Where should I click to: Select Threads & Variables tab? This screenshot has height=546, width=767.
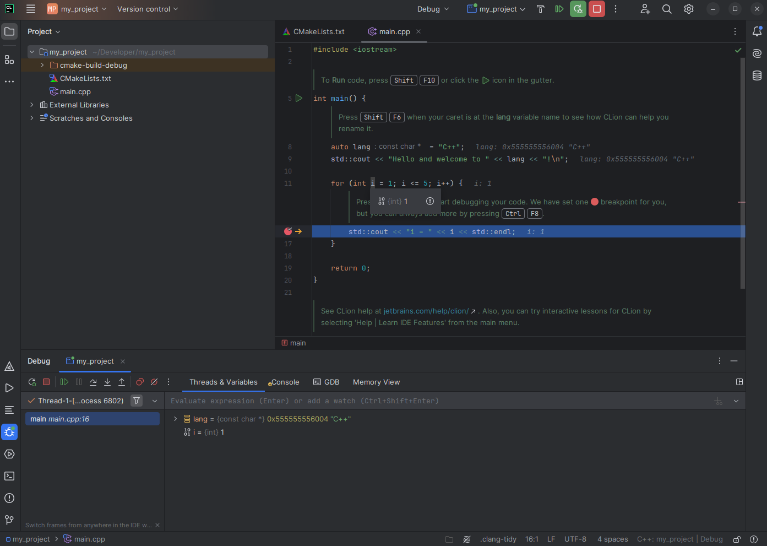(x=224, y=382)
